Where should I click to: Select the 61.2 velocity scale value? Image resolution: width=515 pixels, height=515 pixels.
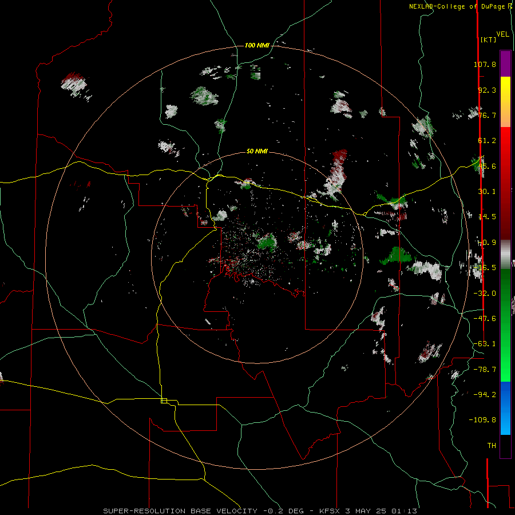click(487, 141)
